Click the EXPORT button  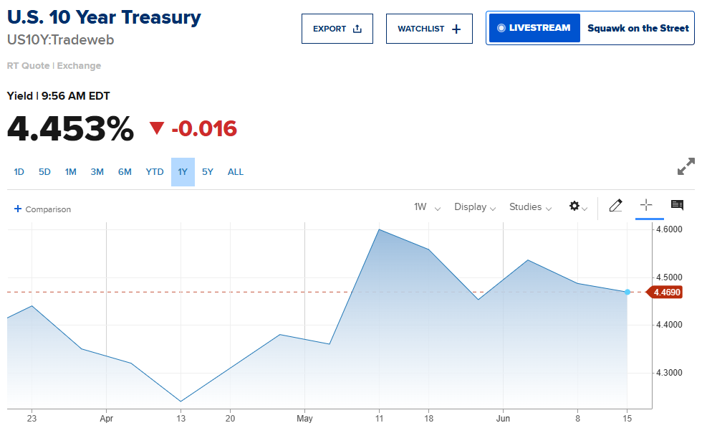(337, 29)
